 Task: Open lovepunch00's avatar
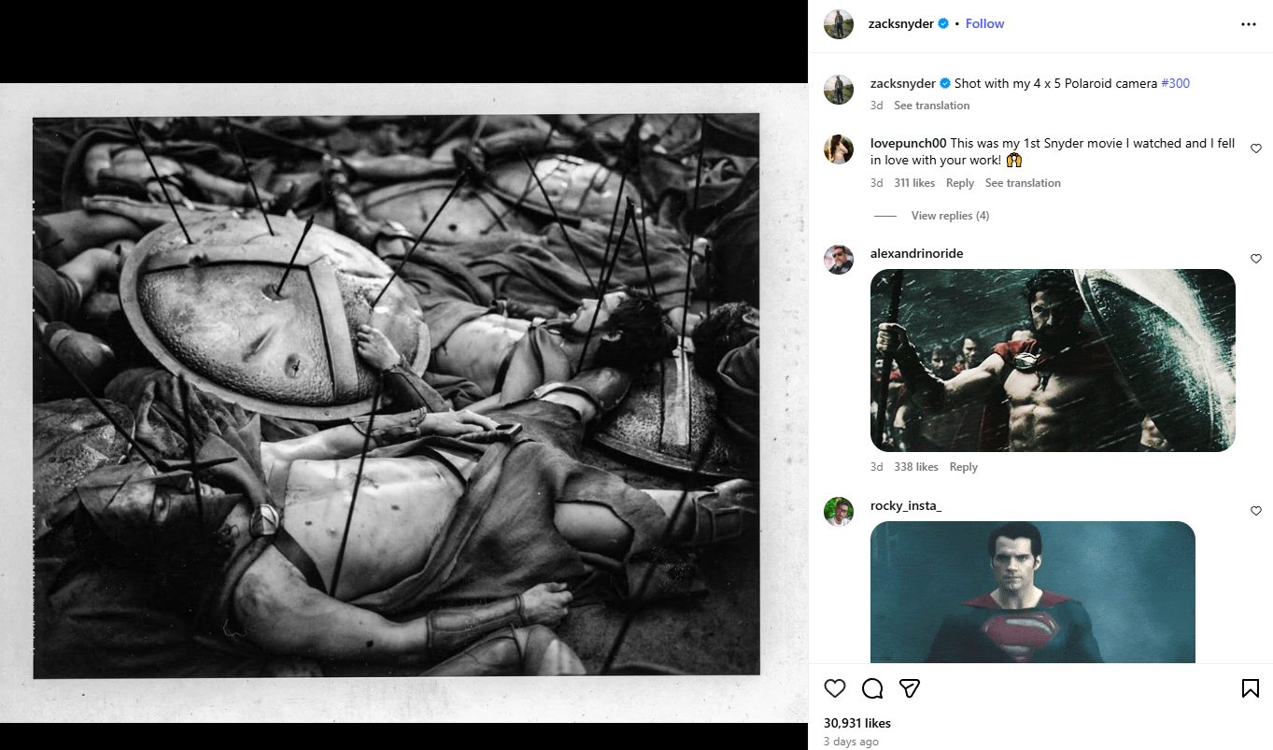839,149
